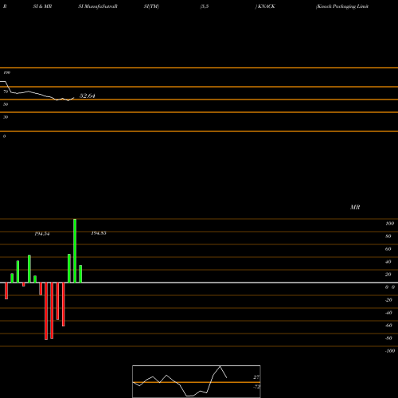Screen dimensions: 398x398
Task: Click the 100 label on RSI axis
Action: (x=7, y=72)
